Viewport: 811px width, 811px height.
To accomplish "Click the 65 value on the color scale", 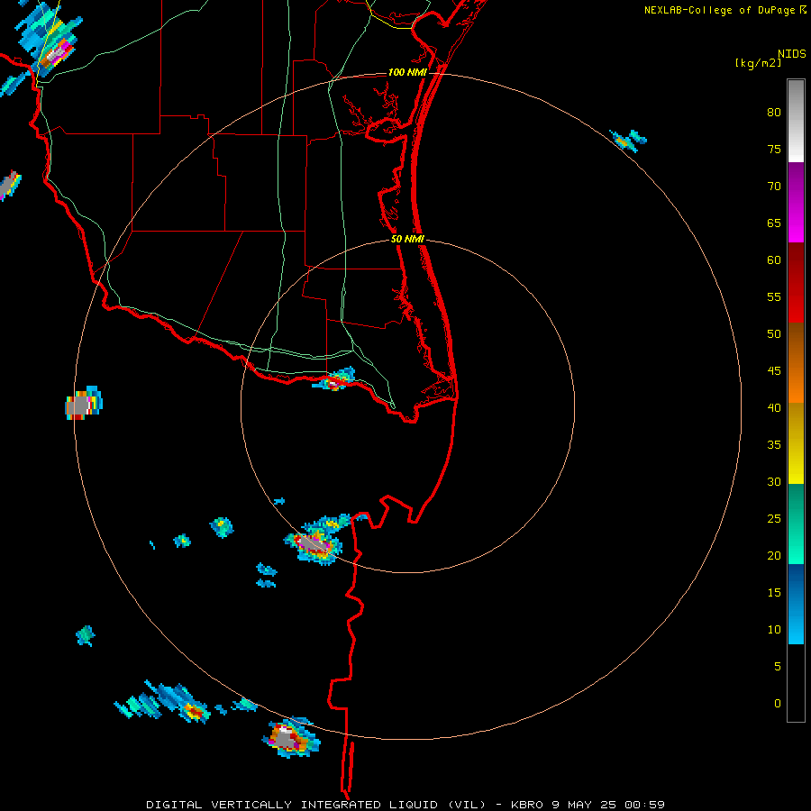I will 774,223.
